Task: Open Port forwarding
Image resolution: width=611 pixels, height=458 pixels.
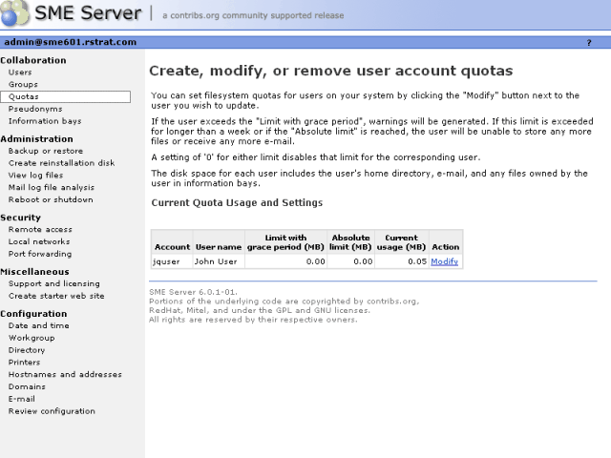Action: click(40, 254)
